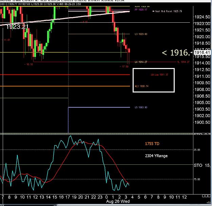The height and width of the screenshot is (206, 212).
Task: Select the current price tag 1916.41
Action: coord(202,52)
